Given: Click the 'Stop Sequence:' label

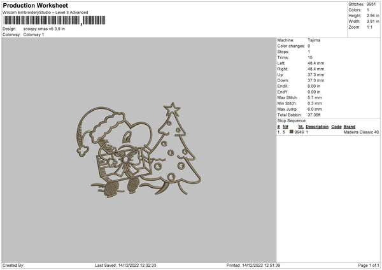Looking at the screenshot, I should [292, 121].
